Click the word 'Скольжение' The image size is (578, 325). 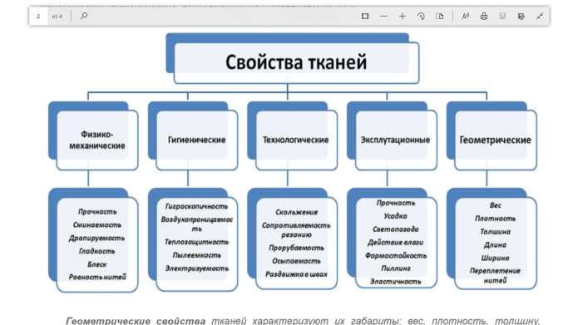tap(296, 212)
